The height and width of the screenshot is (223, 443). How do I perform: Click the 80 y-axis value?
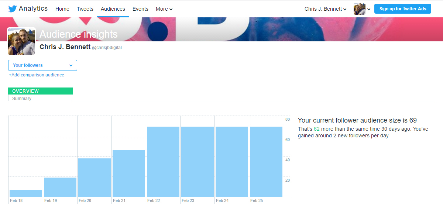click(x=288, y=119)
